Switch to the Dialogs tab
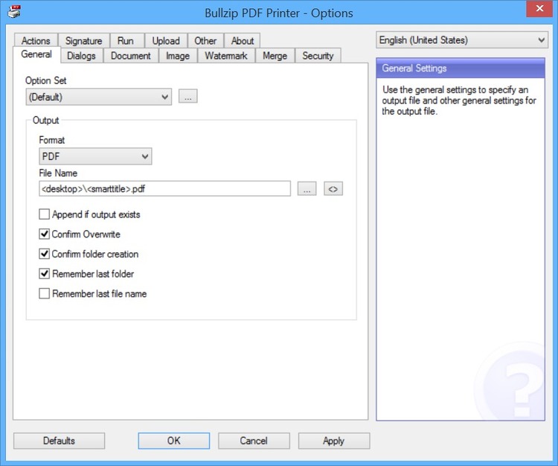This screenshot has width=558, height=466. click(82, 56)
